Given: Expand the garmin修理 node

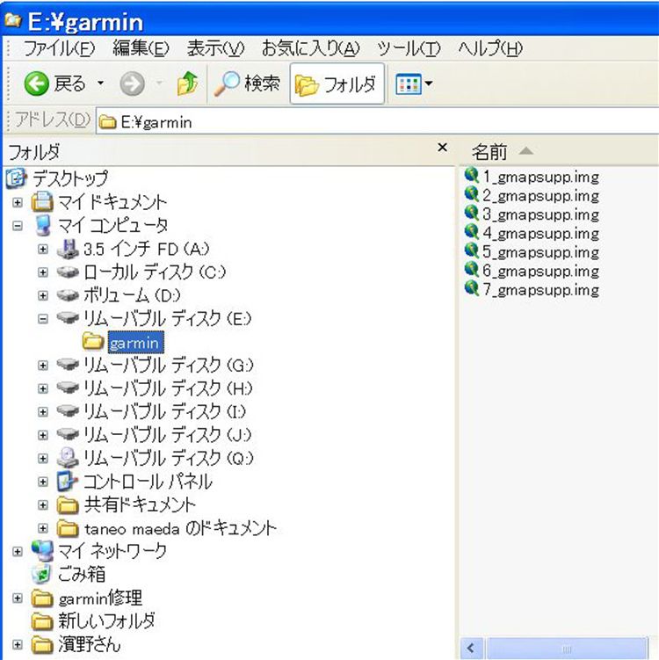Looking at the screenshot, I should 18,598.
